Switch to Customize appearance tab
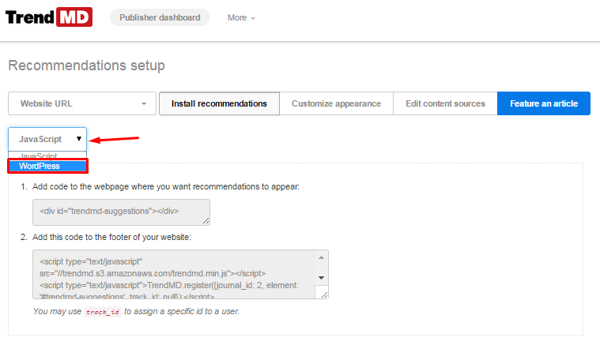 coord(336,103)
